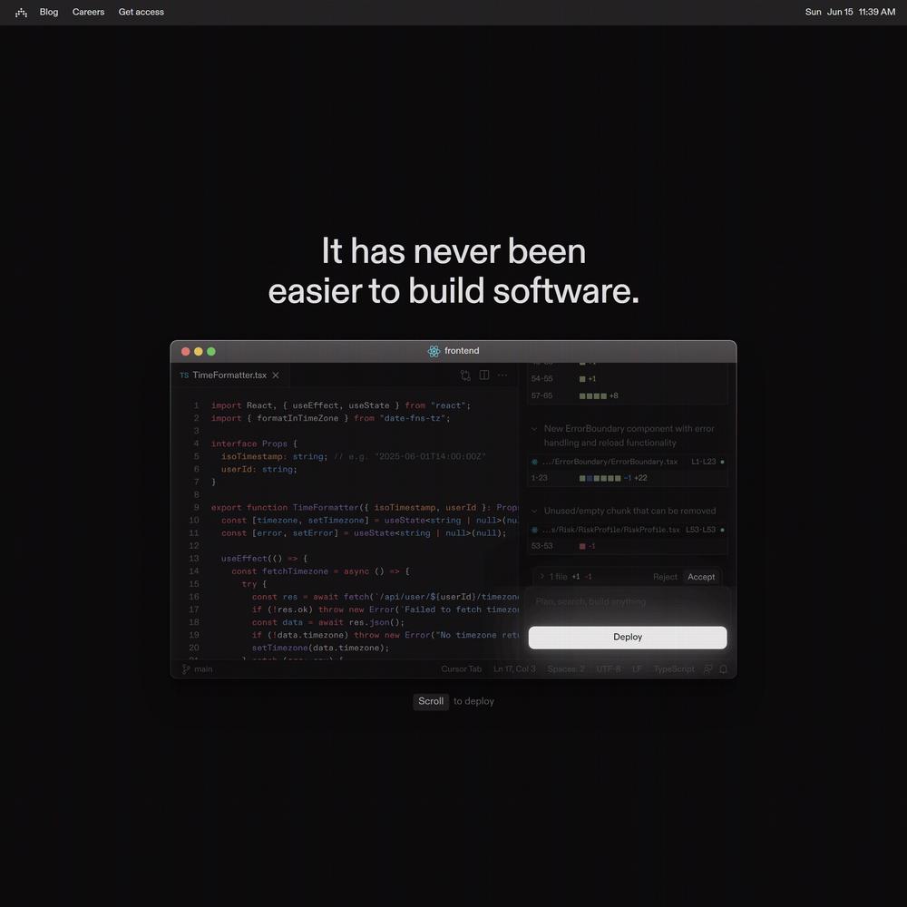Screen dimensions: 907x907
Task: Close the TimeFormatter.tsx tab
Action: [276, 375]
